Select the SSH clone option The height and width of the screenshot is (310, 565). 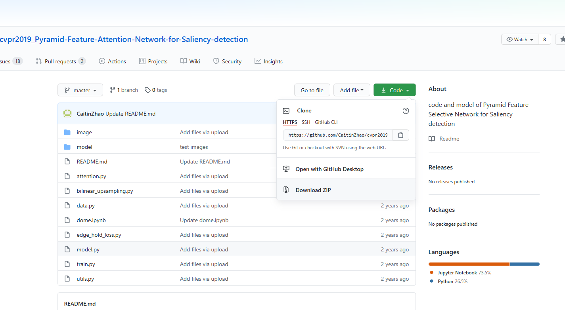[x=306, y=122]
